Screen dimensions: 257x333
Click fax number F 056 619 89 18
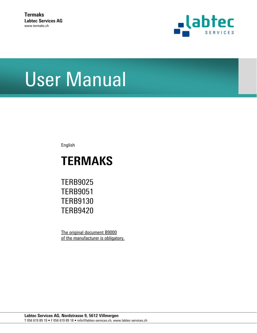coord(62,321)
